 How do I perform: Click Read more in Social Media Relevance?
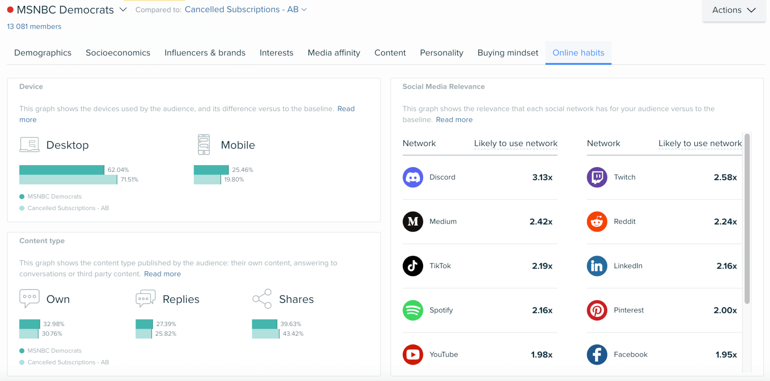(x=454, y=120)
